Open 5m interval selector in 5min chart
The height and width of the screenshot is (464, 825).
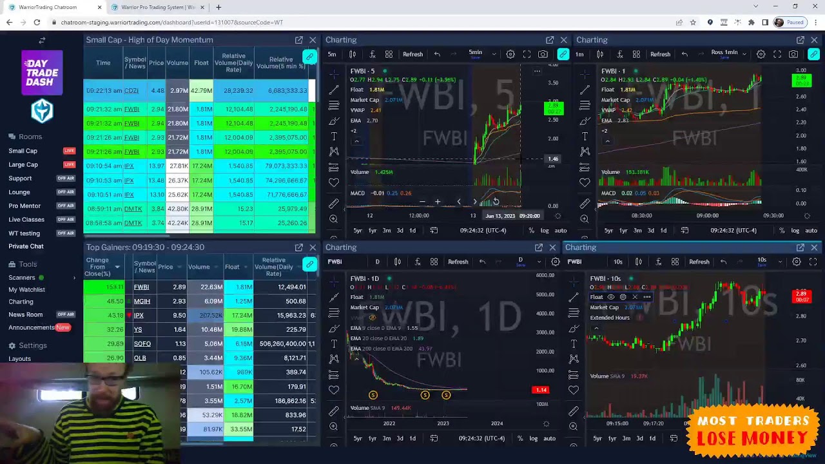[x=332, y=54]
